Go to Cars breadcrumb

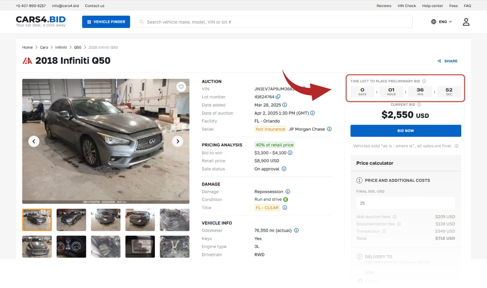coord(44,47)
